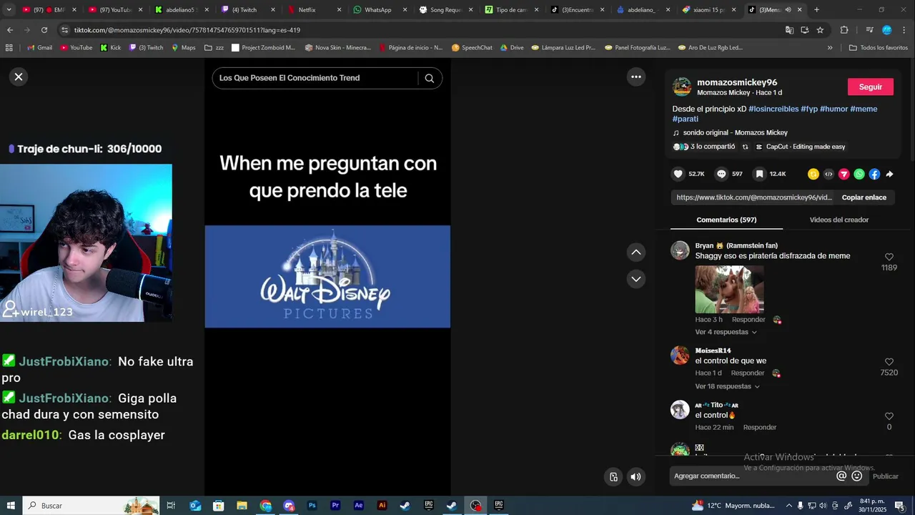The width and height of the screenshot is (915, 515).
Task: Share video to Facebook
Action: tap(874, 174)
